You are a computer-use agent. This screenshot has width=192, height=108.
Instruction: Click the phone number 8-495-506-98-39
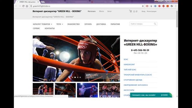140,50
